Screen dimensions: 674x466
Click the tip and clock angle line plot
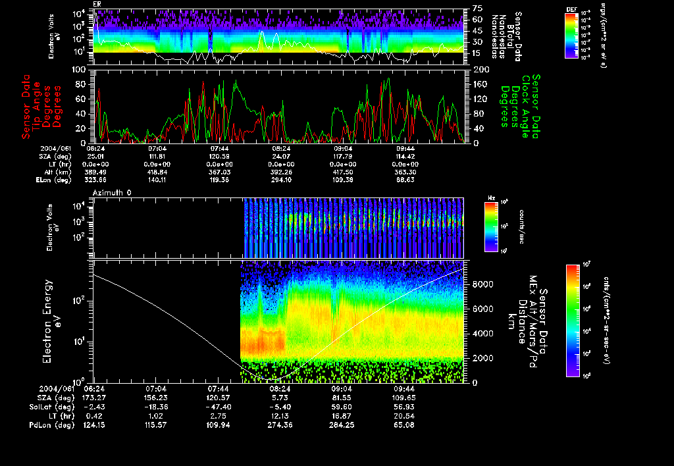(x=278, y=106)
